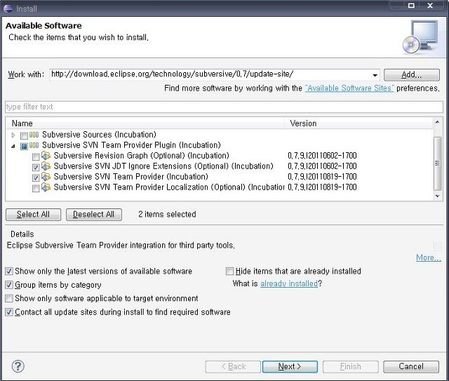
Task: Maximize the Install dialog window
Action: click(411, 6)
